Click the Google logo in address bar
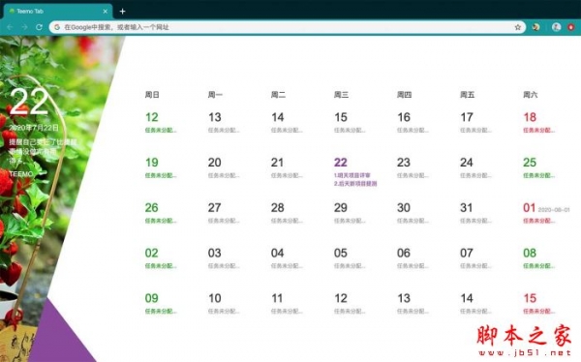The height and width of the screenshot is (362, 581). (x=57, y=27)
